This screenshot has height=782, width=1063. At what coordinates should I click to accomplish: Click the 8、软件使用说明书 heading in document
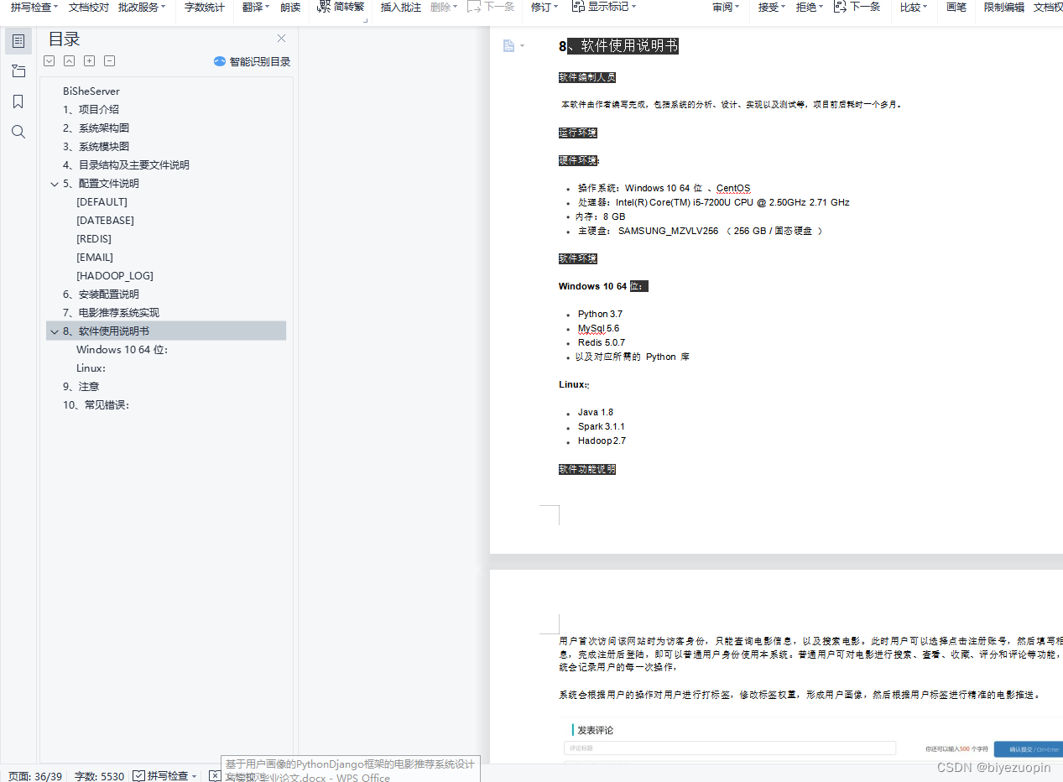click(x=618, y=45)
